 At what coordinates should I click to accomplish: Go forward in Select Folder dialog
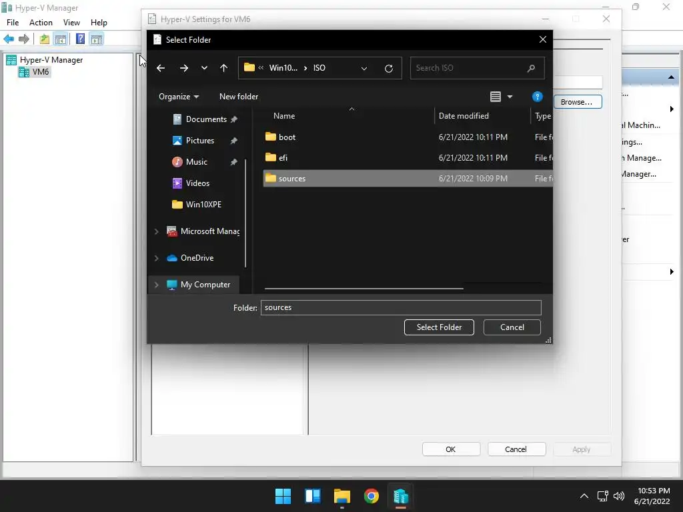coord(184,68)
